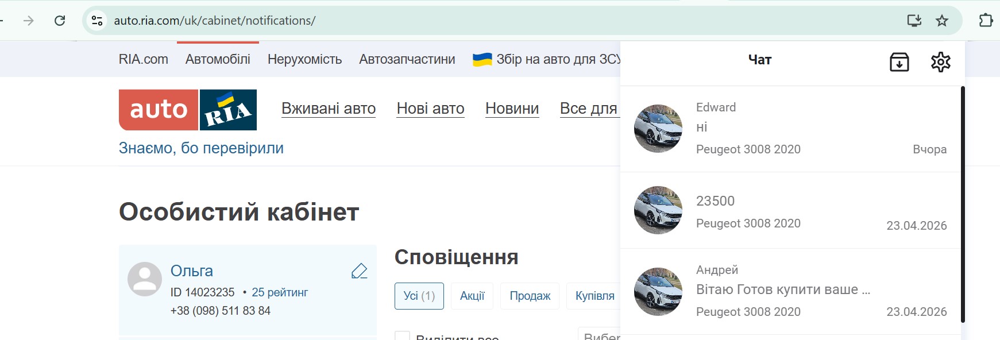The height and width of the screenshot is (340, 1000).
Task: Click Peugeot 3008 2020 under Андрей's message
Action: [748, 312]
